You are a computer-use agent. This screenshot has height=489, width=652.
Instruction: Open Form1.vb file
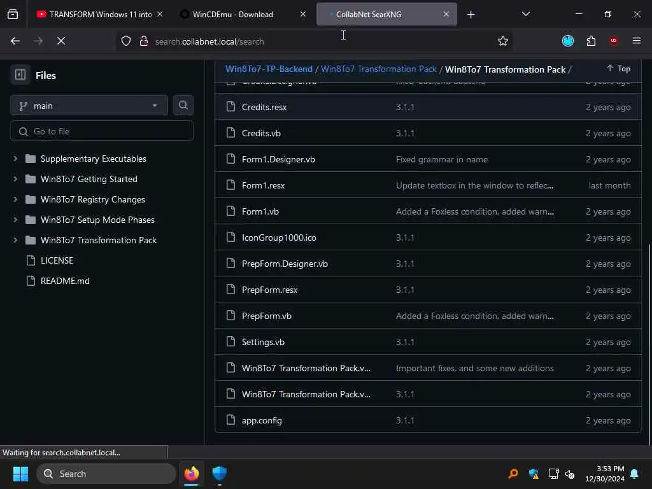pyautogui.click(x=260, y=211)
